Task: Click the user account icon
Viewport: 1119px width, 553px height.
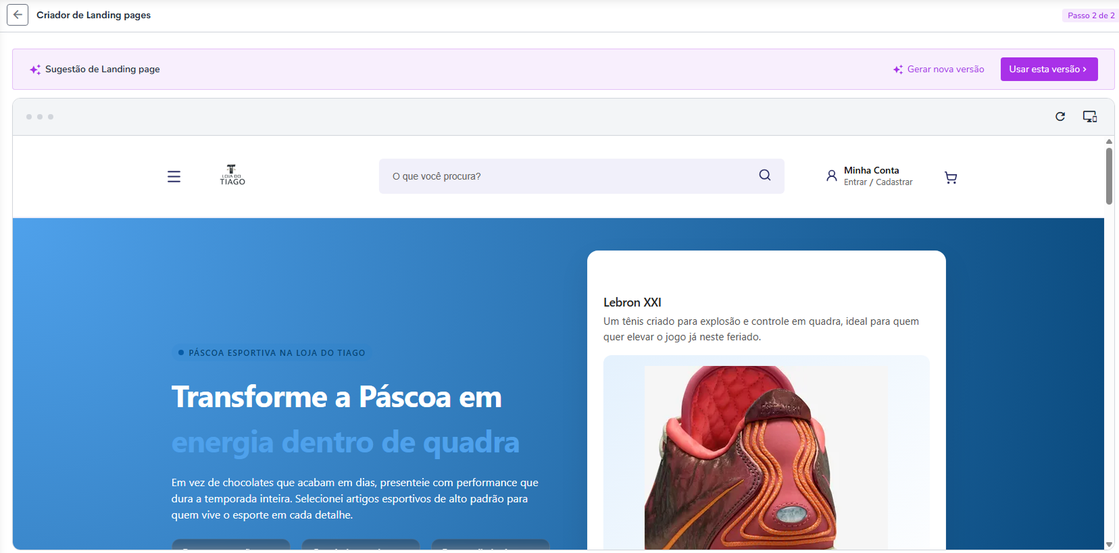Action: [x=831, y=176]
